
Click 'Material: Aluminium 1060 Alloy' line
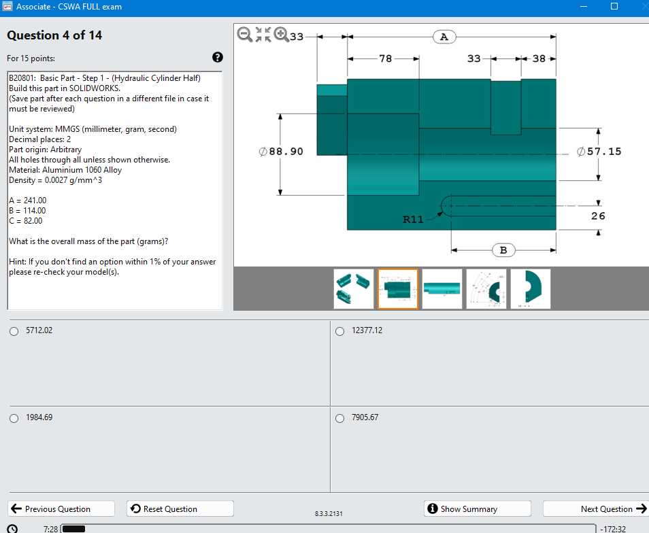[65, 170]
